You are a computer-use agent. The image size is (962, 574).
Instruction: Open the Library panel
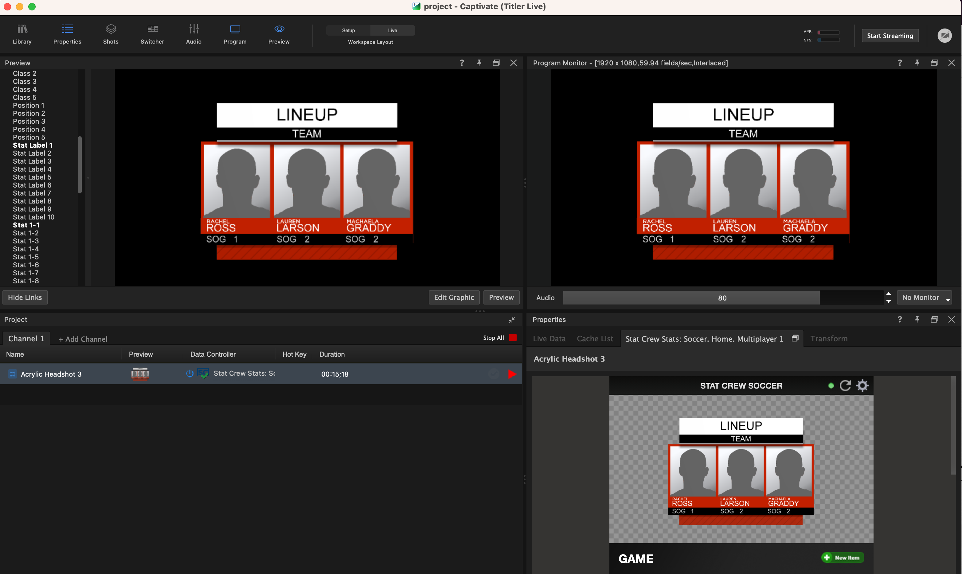tap(22, 34)
